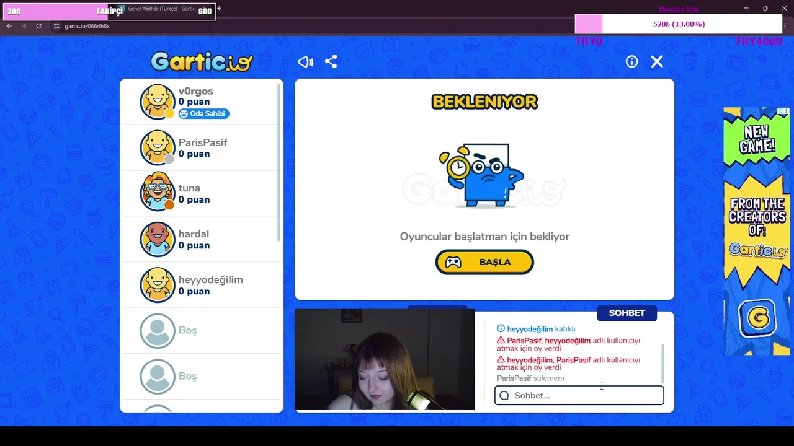Open a new browser tab
794x446 pixels.
pyautogui.click(x=219, y=9)
